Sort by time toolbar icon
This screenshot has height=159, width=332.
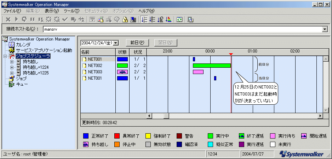coord(160,20)
